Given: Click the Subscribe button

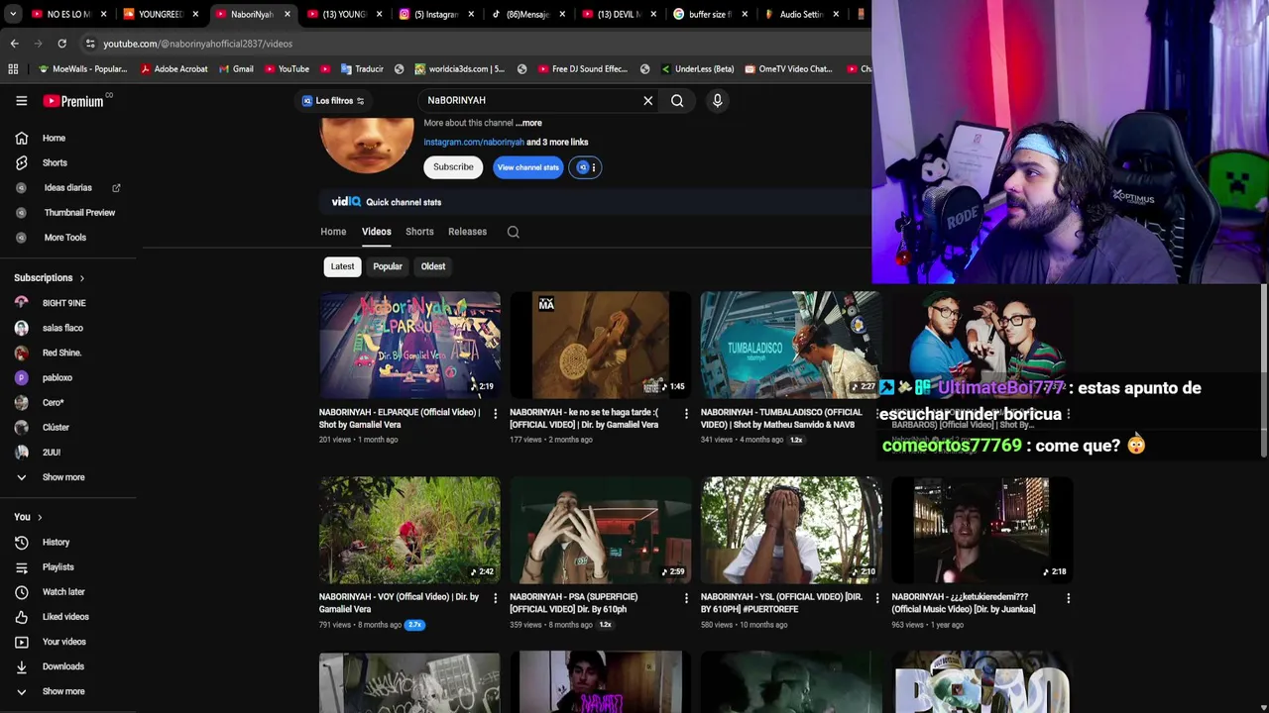Looking at the screenshot, I should (x=453, y=167).
